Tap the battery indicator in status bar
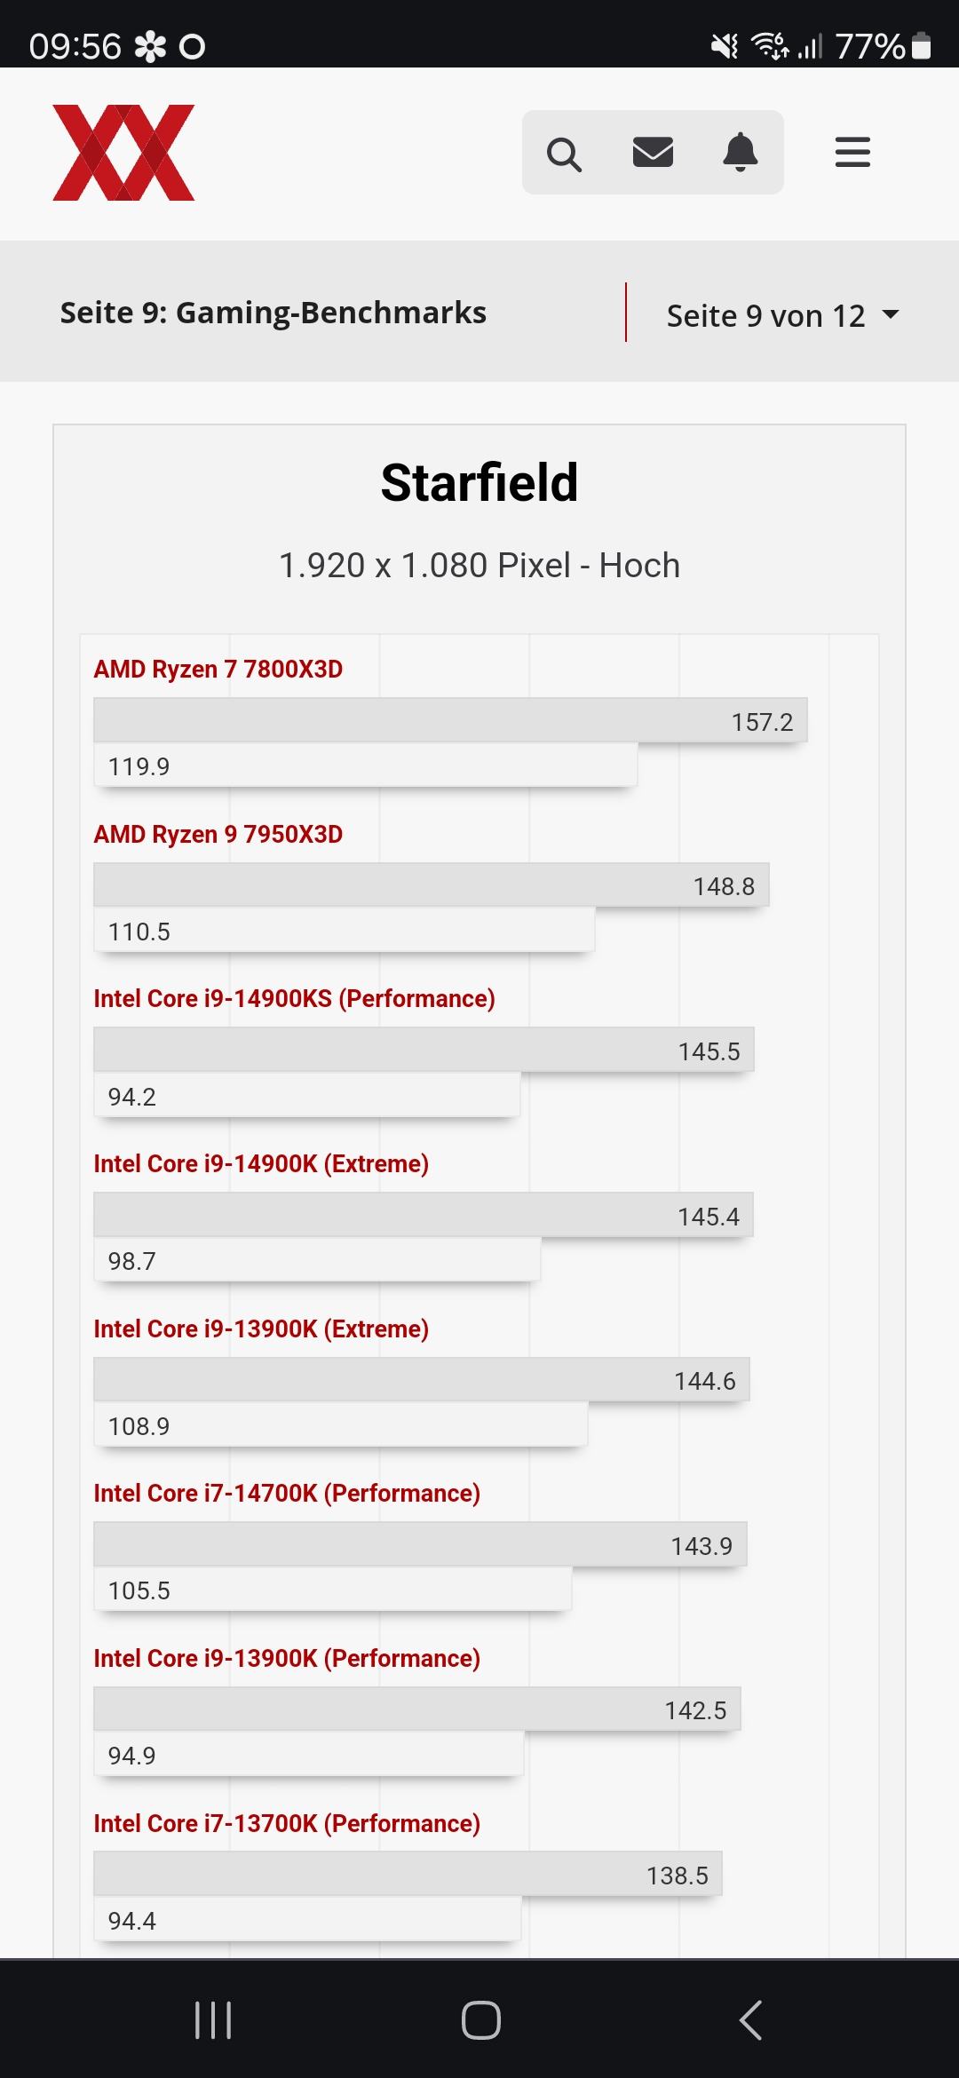The width and height of the screenshot is (959, 2078). click(x=921, y=45)
